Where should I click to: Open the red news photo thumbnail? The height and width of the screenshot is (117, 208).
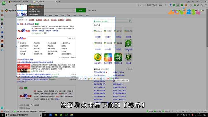[x=24, y=68]
